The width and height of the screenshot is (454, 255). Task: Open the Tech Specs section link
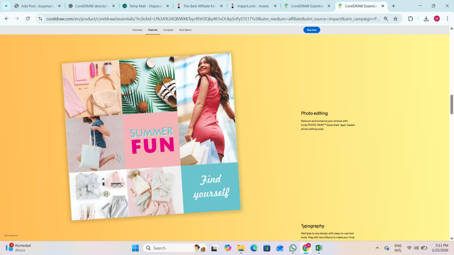(x=185, y=30)
